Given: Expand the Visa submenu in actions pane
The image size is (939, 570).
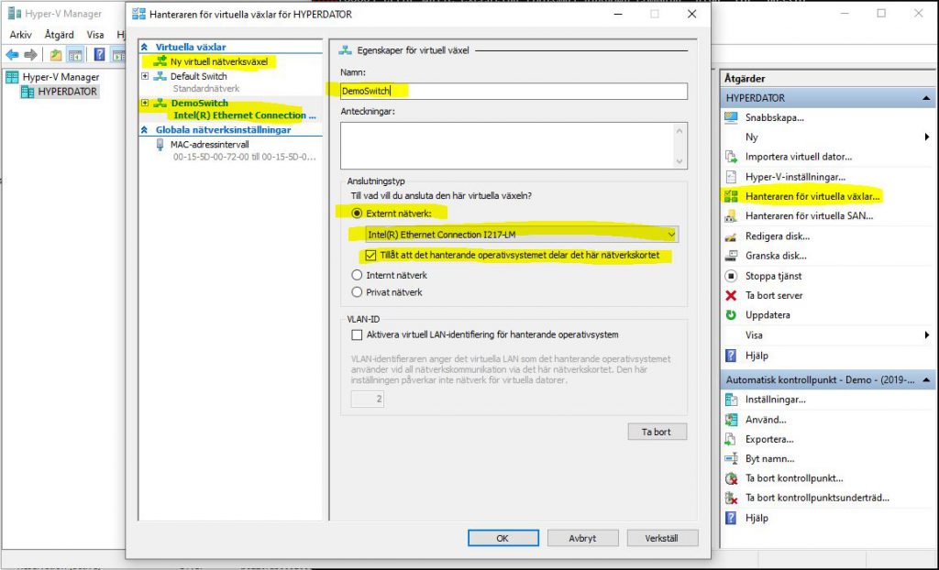Looking at the screenshot, I should [x=927, y=335].
